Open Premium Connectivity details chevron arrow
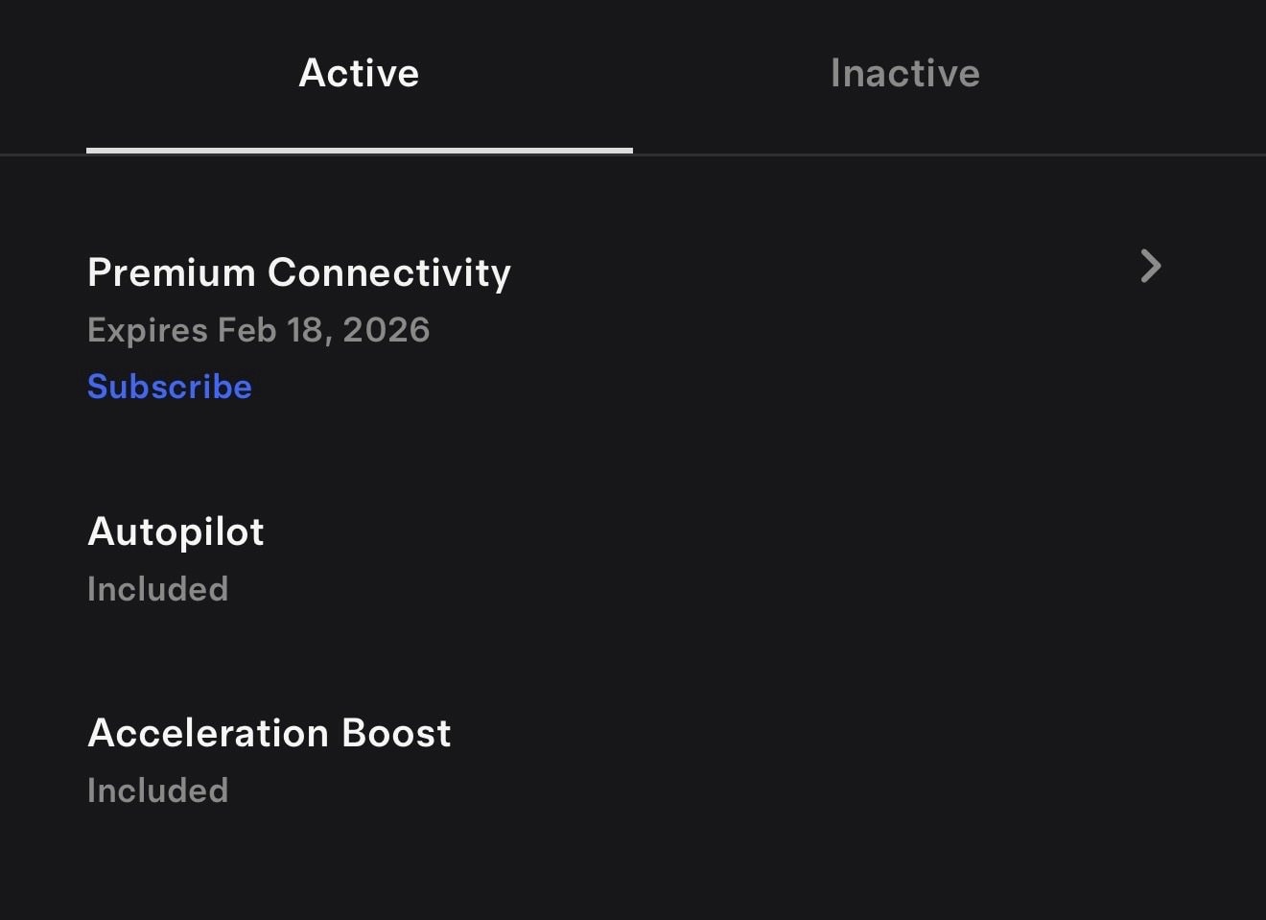 click(1150, 266)
